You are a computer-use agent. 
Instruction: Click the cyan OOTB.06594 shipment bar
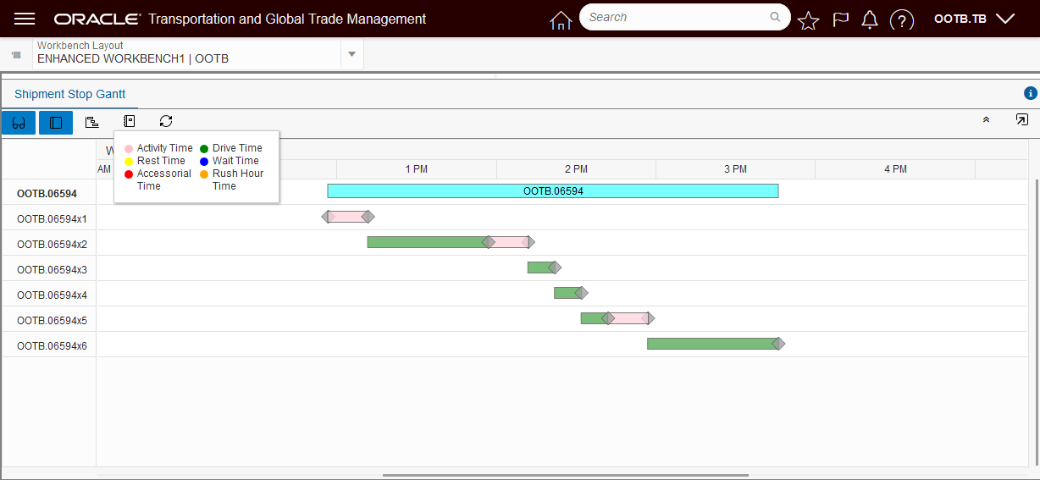tap(552, 191)
